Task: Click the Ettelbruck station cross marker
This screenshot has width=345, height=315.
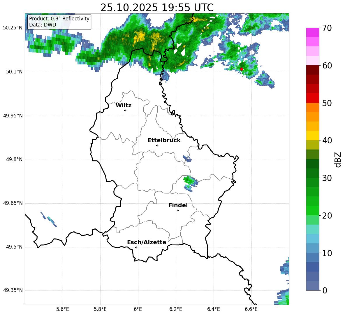Action: tap(157, 145)
